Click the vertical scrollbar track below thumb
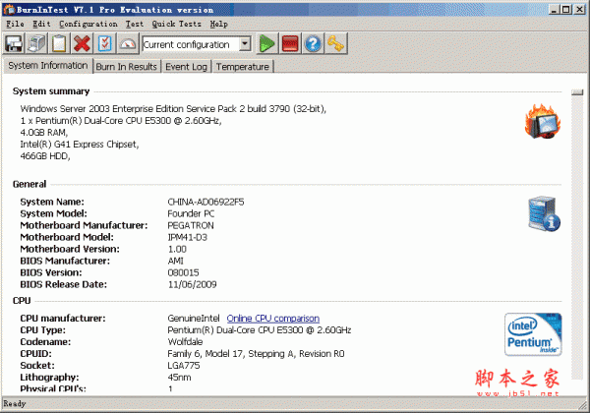The width and height of the screenshot is (590, 413). click(x=577, y=237)
